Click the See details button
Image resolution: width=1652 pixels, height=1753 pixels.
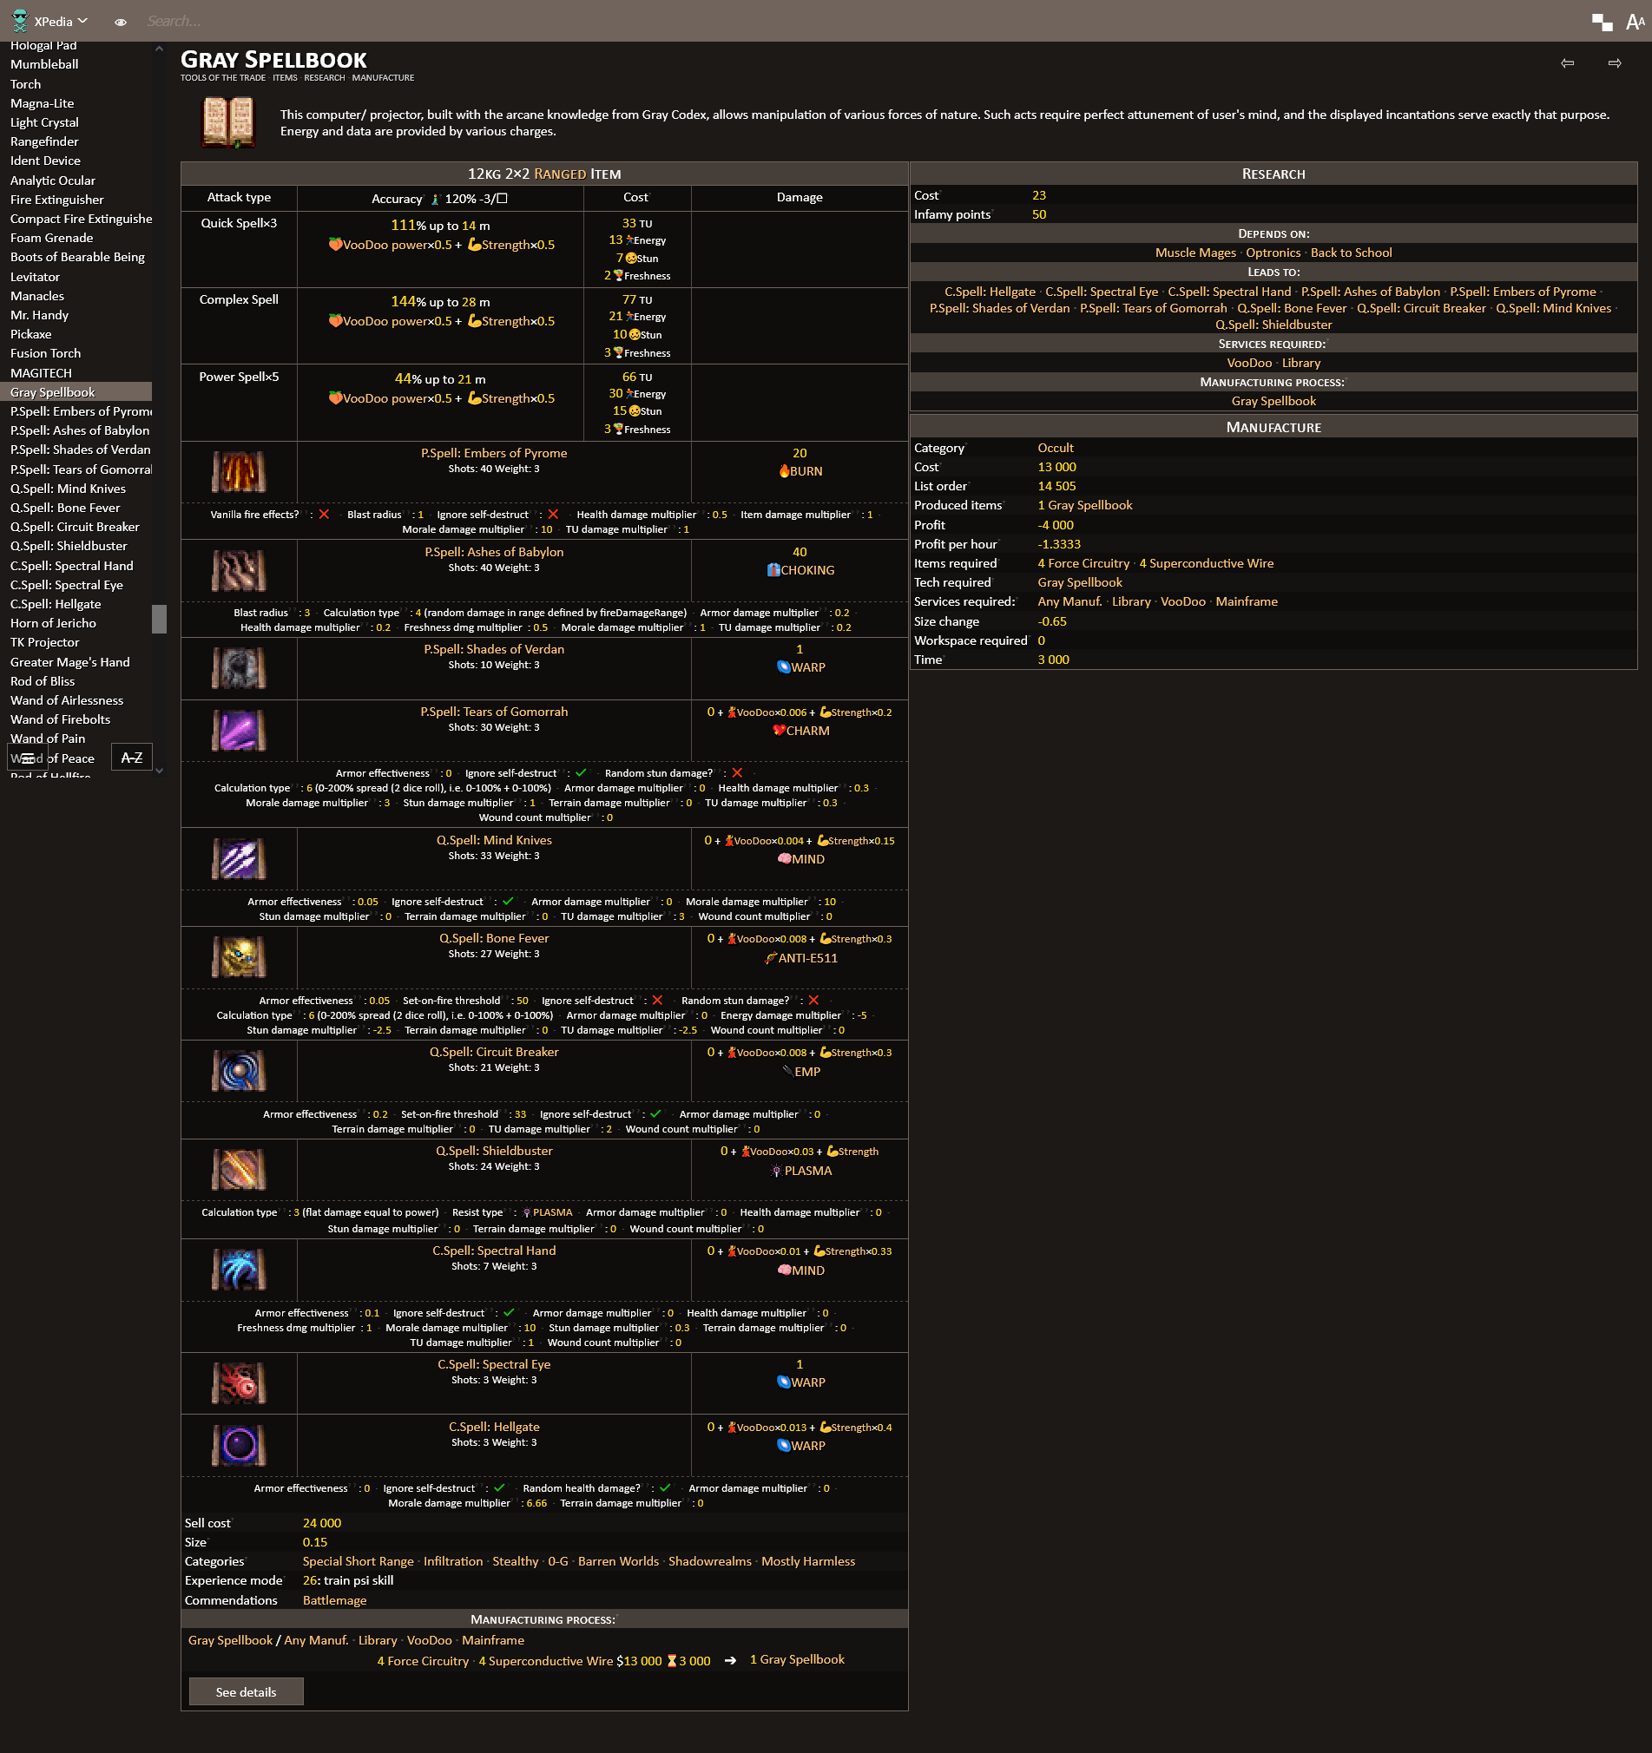click(x=246, y=1691)
